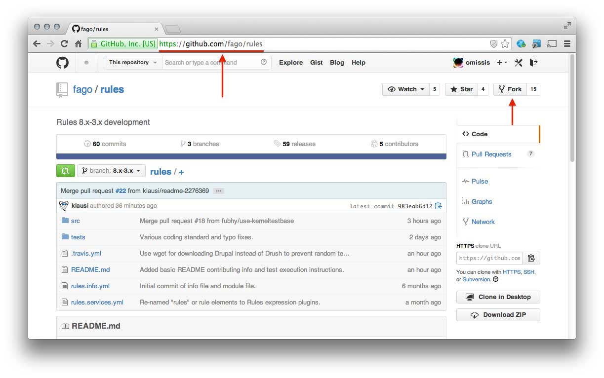Click the shield icon in address bar

pyautogui.click(x=493, y=44)
